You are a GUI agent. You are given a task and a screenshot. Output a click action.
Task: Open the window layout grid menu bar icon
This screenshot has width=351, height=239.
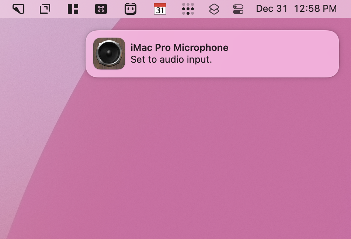pos(73,9)
